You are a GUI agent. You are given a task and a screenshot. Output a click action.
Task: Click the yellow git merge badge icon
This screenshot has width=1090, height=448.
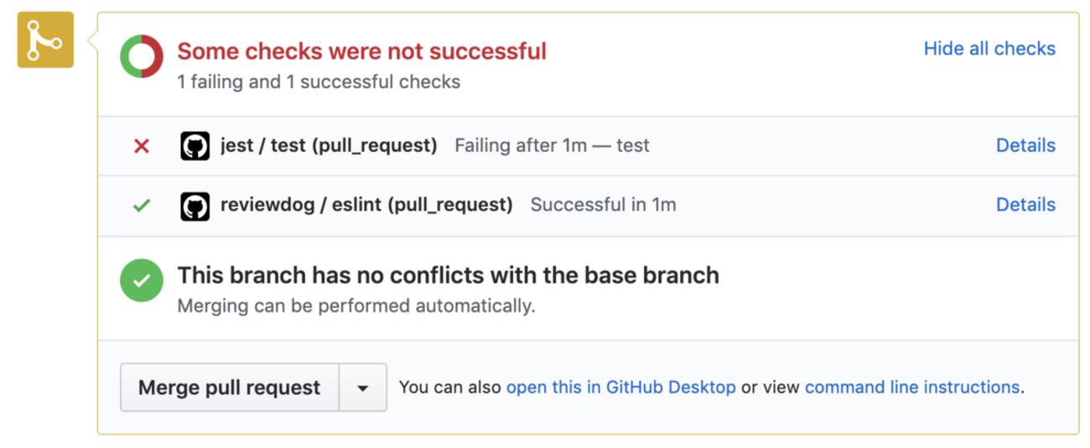point(45,39)
